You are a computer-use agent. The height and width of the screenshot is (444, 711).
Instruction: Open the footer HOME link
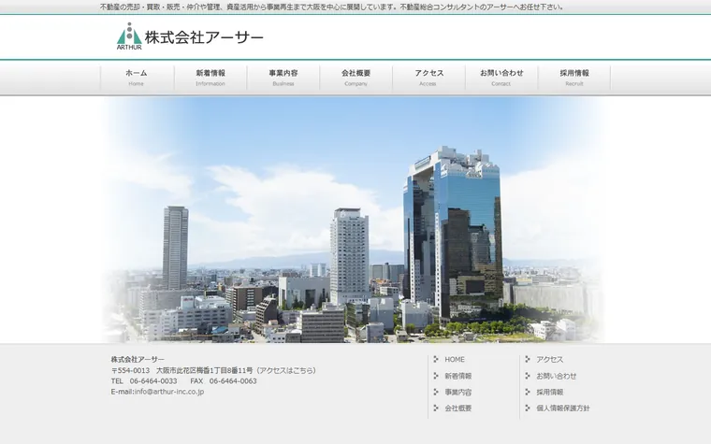coord(455,359)
